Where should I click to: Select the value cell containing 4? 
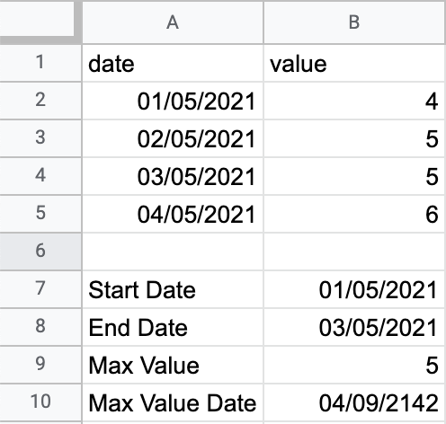pos(354,101)
